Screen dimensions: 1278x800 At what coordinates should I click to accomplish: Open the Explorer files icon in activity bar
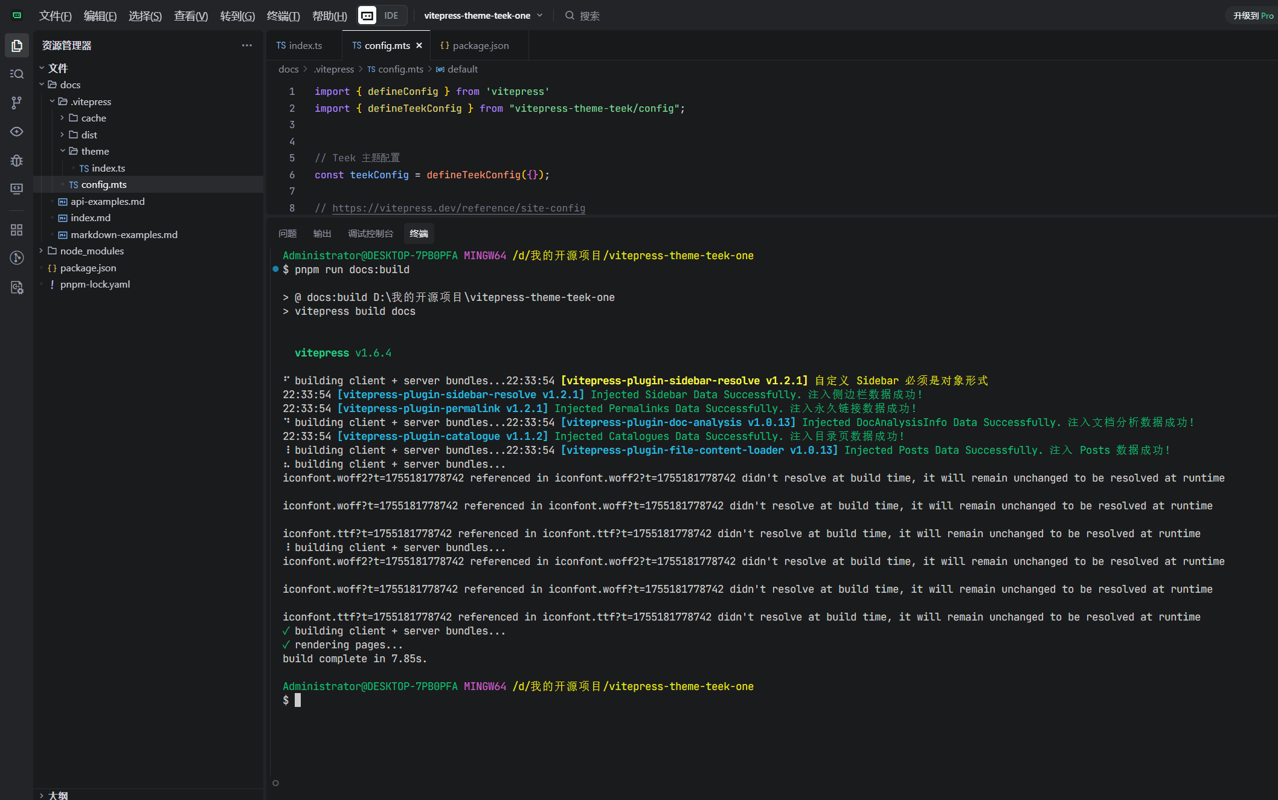pos(16,46)
